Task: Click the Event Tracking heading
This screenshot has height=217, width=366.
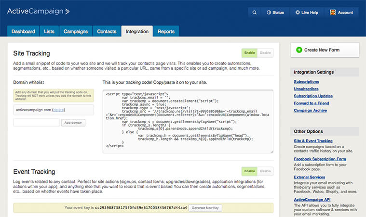Action: pos(34,172)
